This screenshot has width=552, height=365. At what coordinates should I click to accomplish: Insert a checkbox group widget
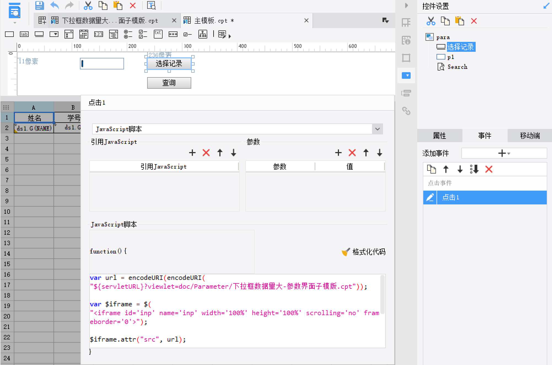tap(143, 34)
